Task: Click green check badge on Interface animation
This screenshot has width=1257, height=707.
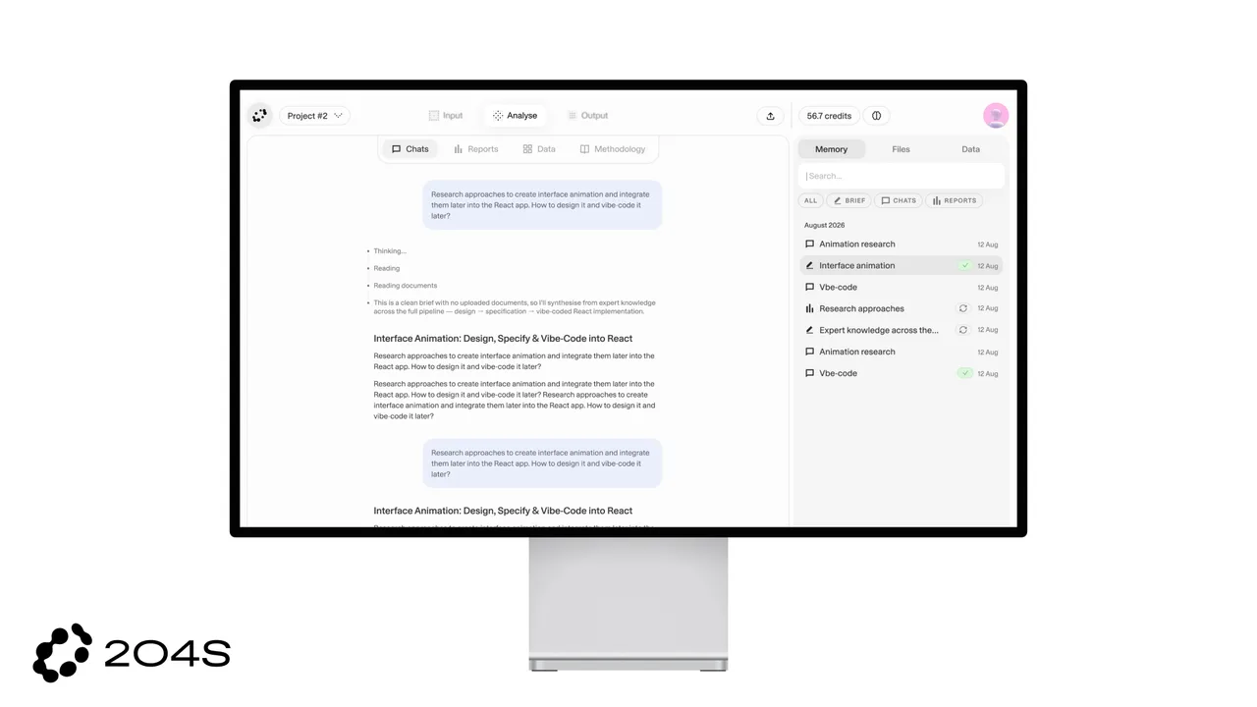Action: [964, 265]
